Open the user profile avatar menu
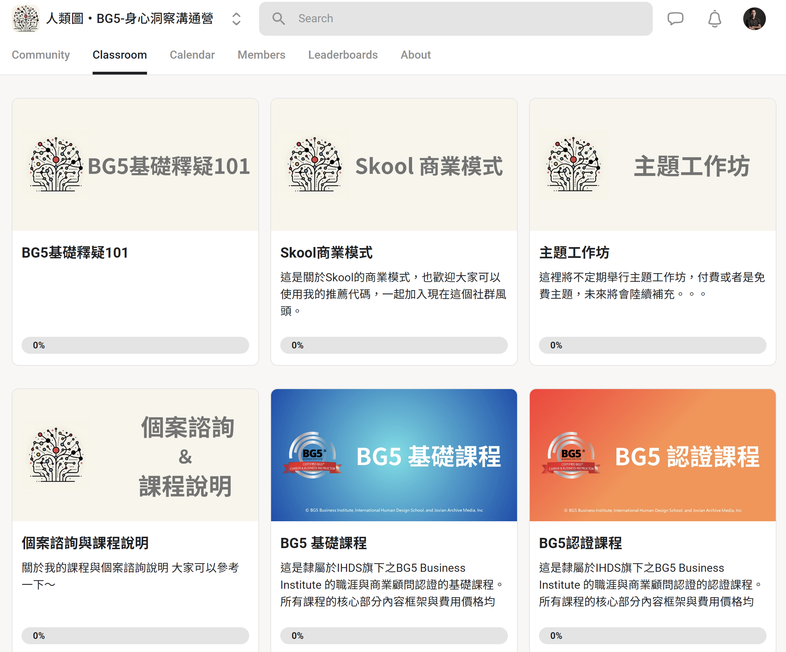This screenshot has width=786, height=652. coord(754,19)
